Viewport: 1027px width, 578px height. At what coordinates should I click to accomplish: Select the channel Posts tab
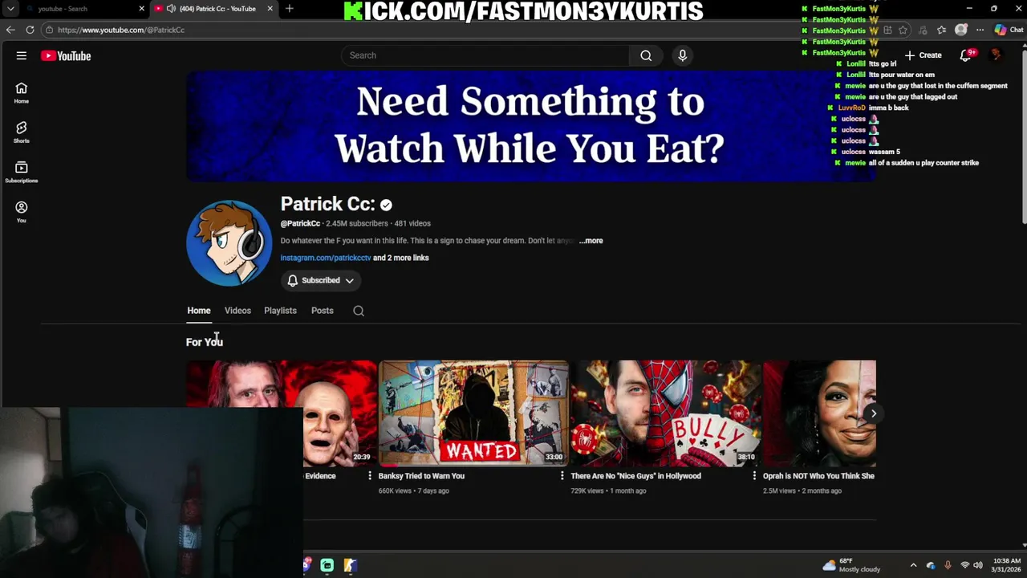tap(323, 311)
